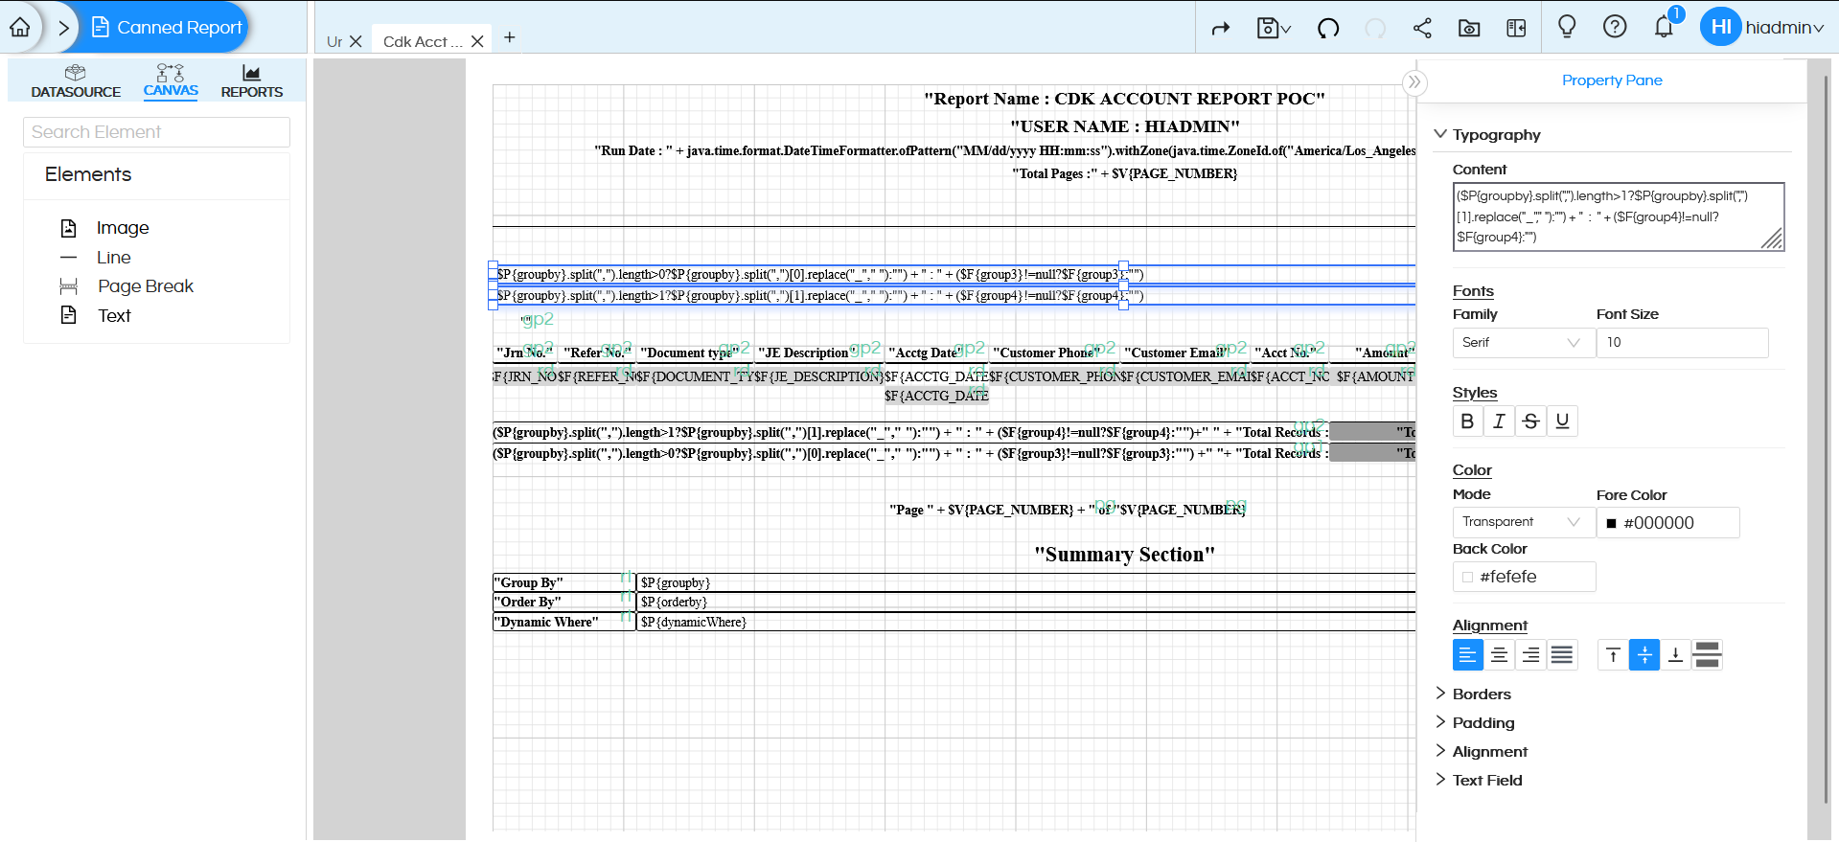Screen dimensions: 1839x842
Task: Toggle bold style
Action: 1467,421
